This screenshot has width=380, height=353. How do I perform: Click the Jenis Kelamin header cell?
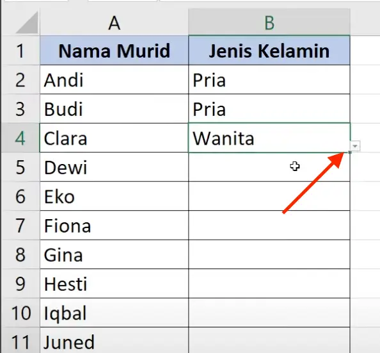coord(269,50)
